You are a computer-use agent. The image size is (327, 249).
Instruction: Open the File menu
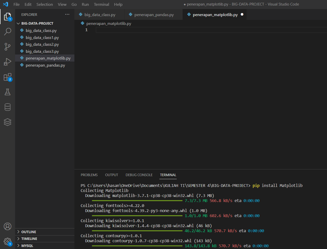point(17,4)
